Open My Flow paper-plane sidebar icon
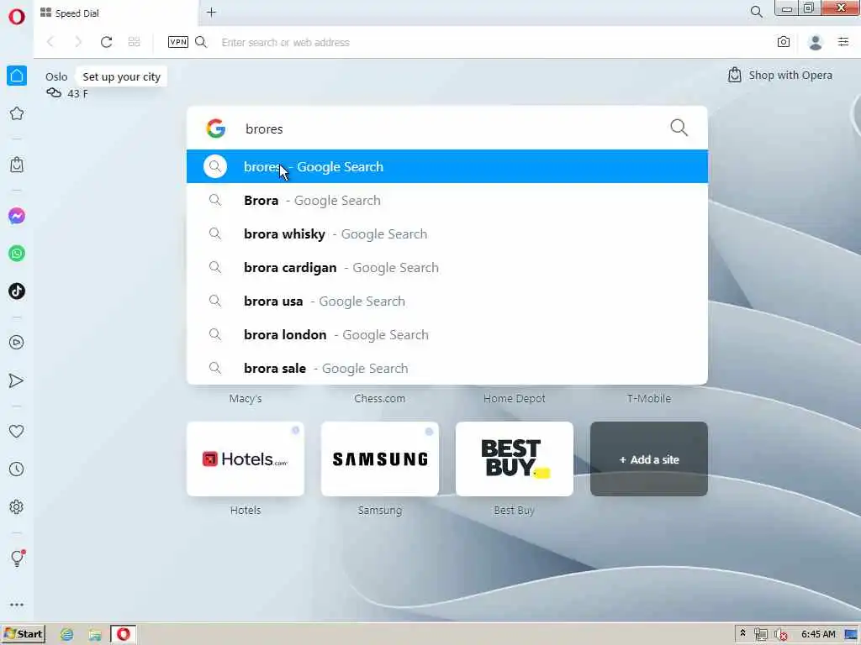The height and width of the screenshot is (645, 861). tap(17, 380)
